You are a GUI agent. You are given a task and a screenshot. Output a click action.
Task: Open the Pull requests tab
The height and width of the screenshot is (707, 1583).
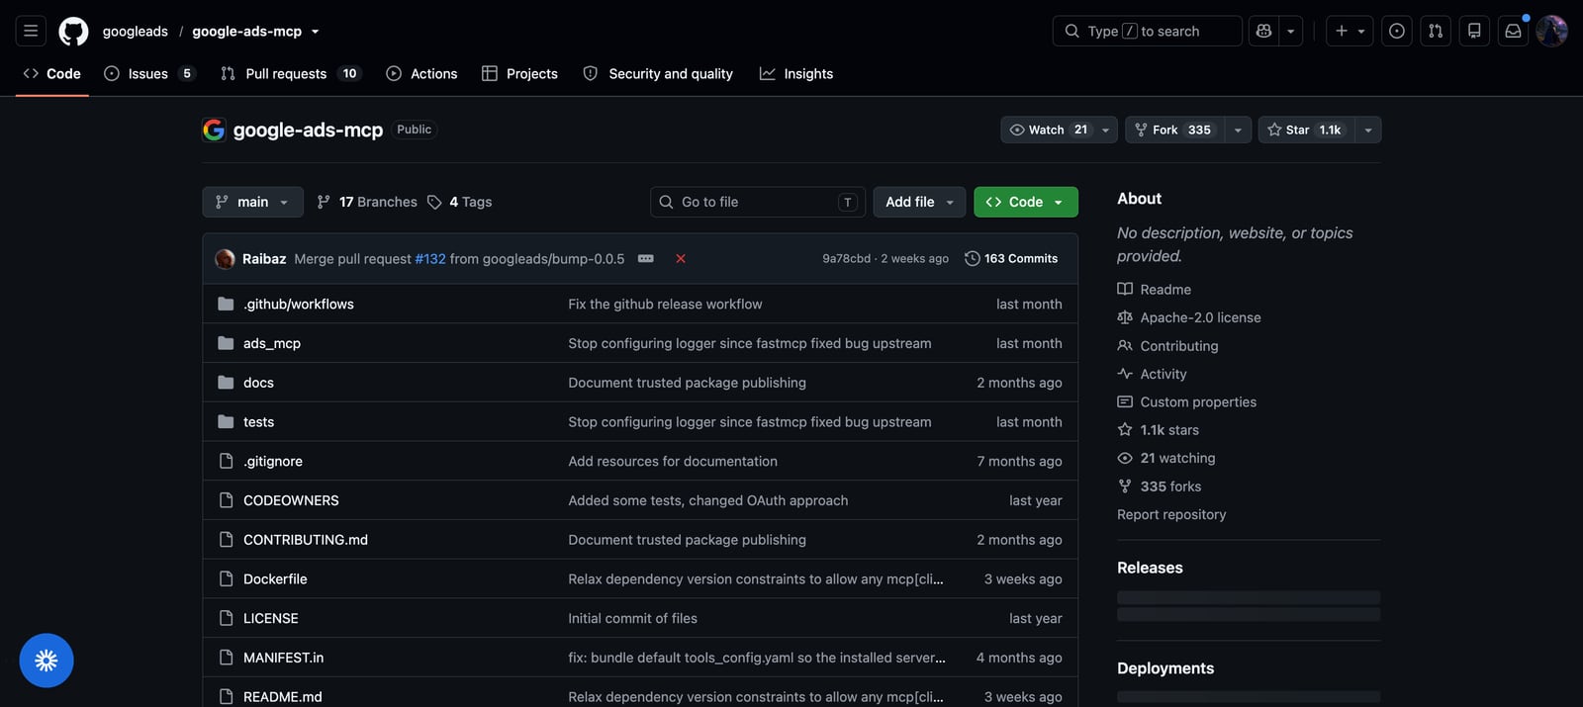tap(290, 73)
